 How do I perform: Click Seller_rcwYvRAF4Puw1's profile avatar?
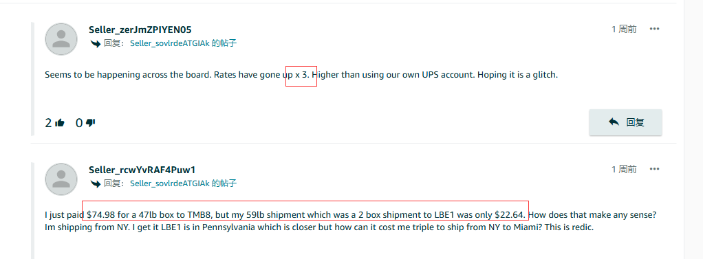coord(61,179)
